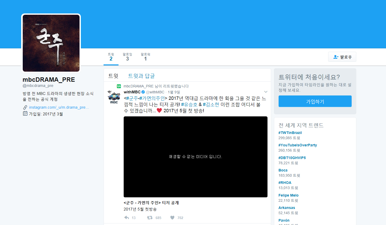Open the #RHOA trend
The height and width of the screenshot is (225, 386).
coord(285,183)
